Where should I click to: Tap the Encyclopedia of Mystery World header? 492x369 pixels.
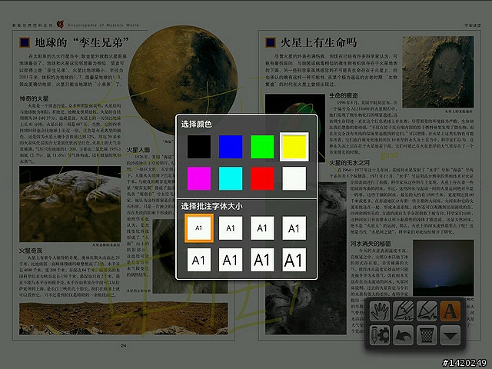coord(103,25)
